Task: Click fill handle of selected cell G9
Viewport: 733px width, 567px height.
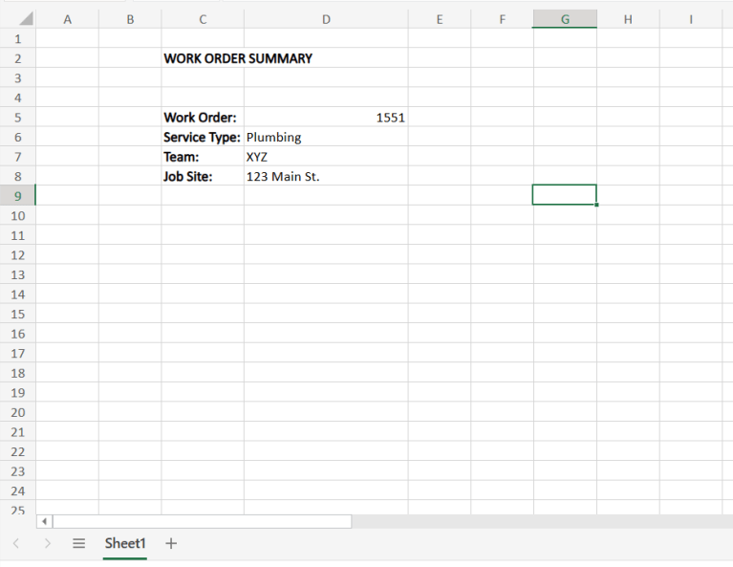Action: click(x=596, y=205)
